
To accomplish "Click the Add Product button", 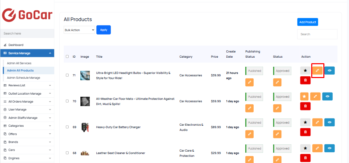I will [308, 22].
